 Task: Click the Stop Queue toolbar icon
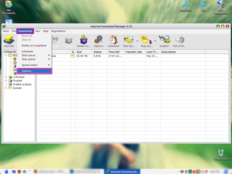click(146, 39)
